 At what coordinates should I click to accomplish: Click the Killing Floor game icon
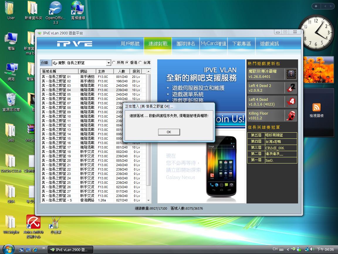click(x=291, y=116)
